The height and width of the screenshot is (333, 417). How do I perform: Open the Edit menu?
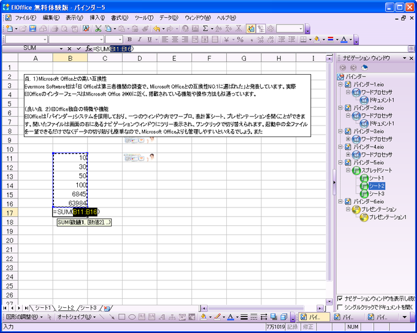pyautogui.click(x=51, y=18)
